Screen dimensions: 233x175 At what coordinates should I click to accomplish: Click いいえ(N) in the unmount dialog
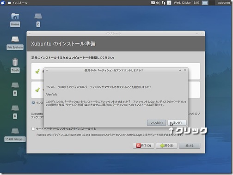[156, 123]
